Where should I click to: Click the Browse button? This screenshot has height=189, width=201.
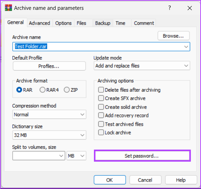pyautogui.click(x=174, y=36)
